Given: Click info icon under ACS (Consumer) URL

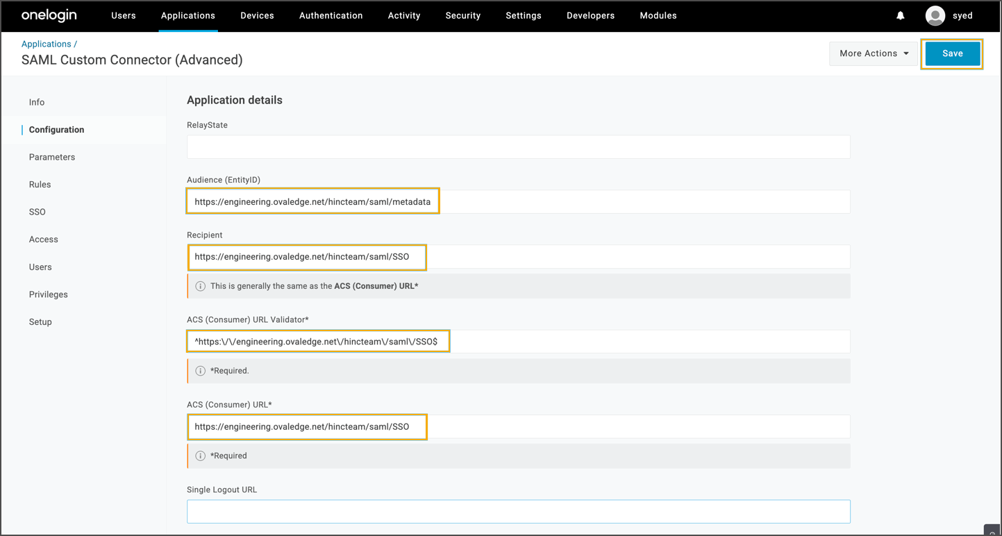Looking at the screenshot, I should pos(200,456).
